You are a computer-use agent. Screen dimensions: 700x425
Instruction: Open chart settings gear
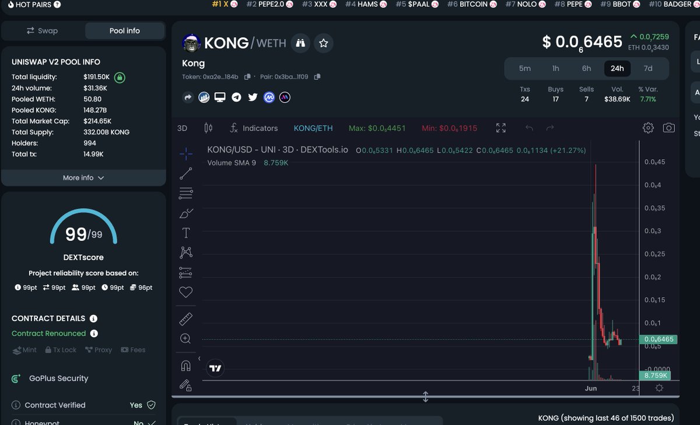coord(648,128)
